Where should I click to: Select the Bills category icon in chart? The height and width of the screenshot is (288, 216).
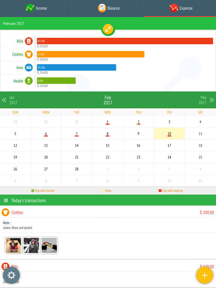[29, 41]
